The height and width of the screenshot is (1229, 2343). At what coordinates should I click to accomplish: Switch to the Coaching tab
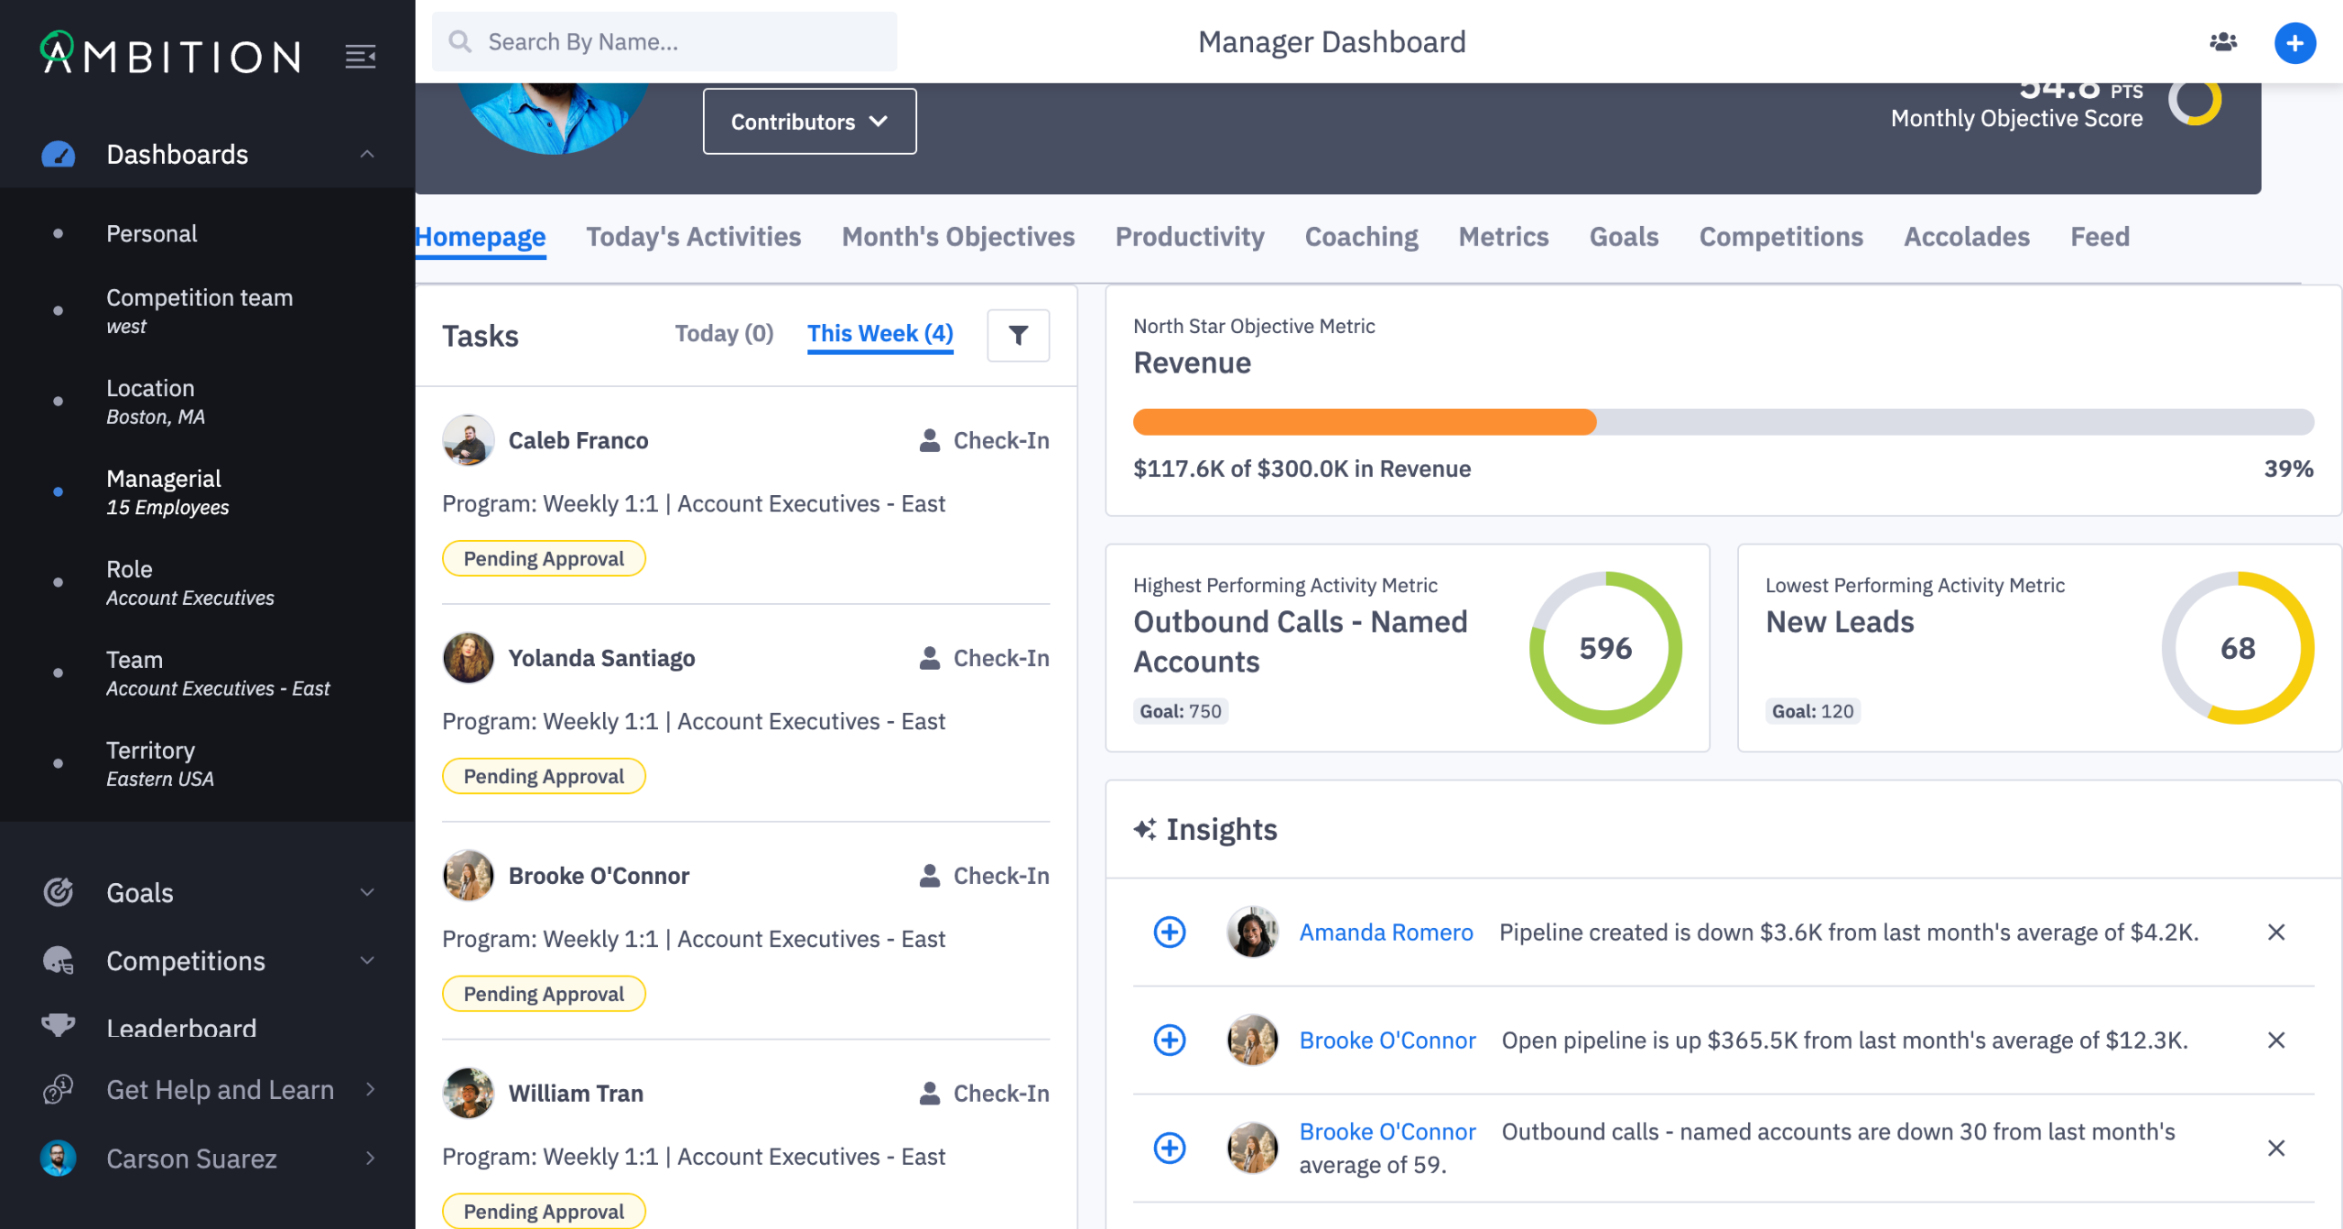[1361, 237]
